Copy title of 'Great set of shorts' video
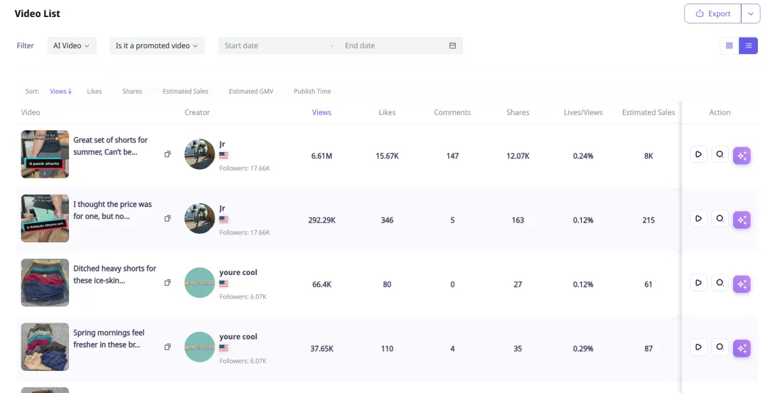The height and width of the screenshot is (393, 768). coord(168,154)
